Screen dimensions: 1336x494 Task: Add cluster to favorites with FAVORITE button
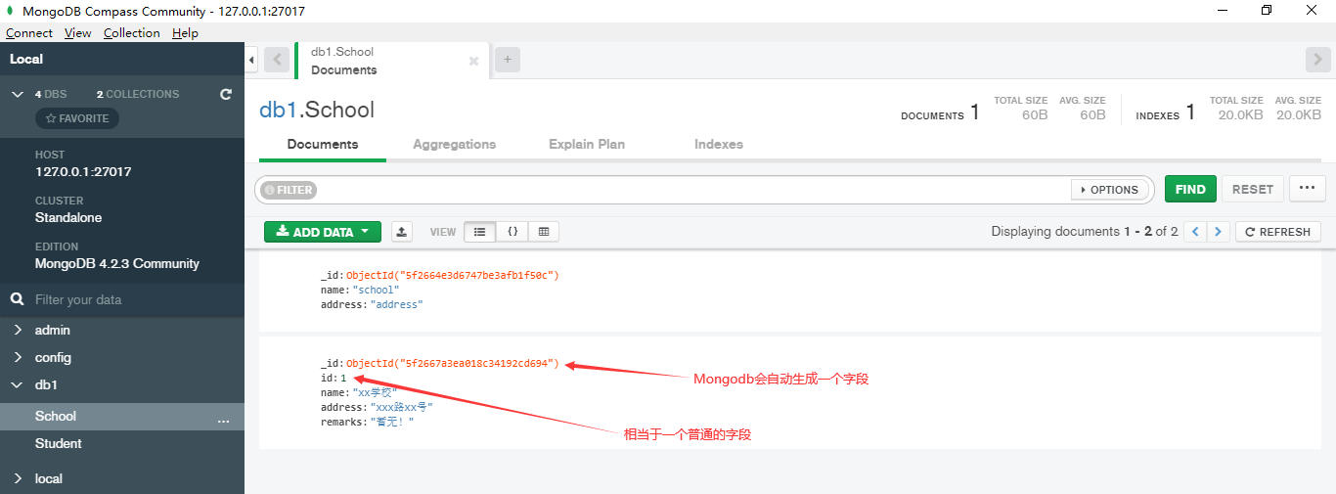pos(77,118)
